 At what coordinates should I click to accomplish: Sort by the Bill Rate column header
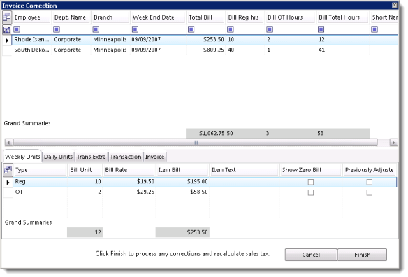pos(129,170)
